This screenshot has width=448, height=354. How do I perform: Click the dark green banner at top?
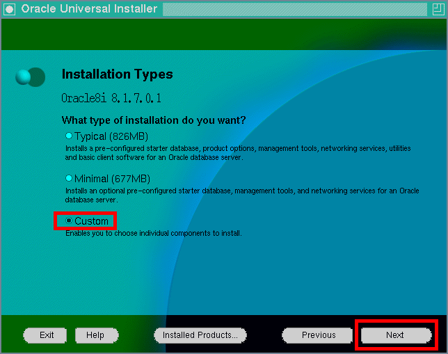pos(224,34)
